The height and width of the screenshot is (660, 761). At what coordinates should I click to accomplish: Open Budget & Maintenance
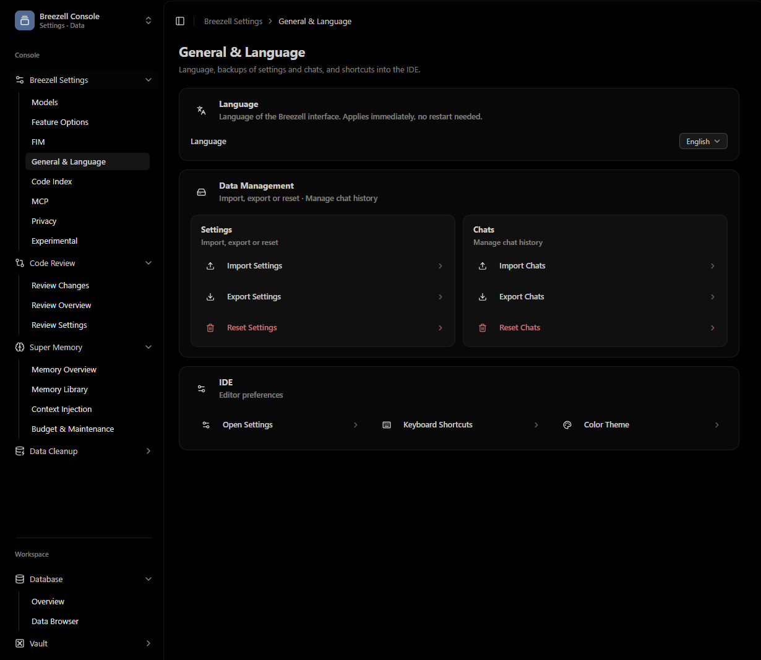pyautogui.click(x=87, y=429)
